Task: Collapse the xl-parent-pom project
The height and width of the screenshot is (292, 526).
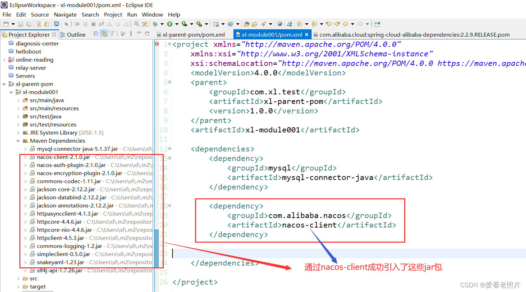Action: click(x=4, y=84)
